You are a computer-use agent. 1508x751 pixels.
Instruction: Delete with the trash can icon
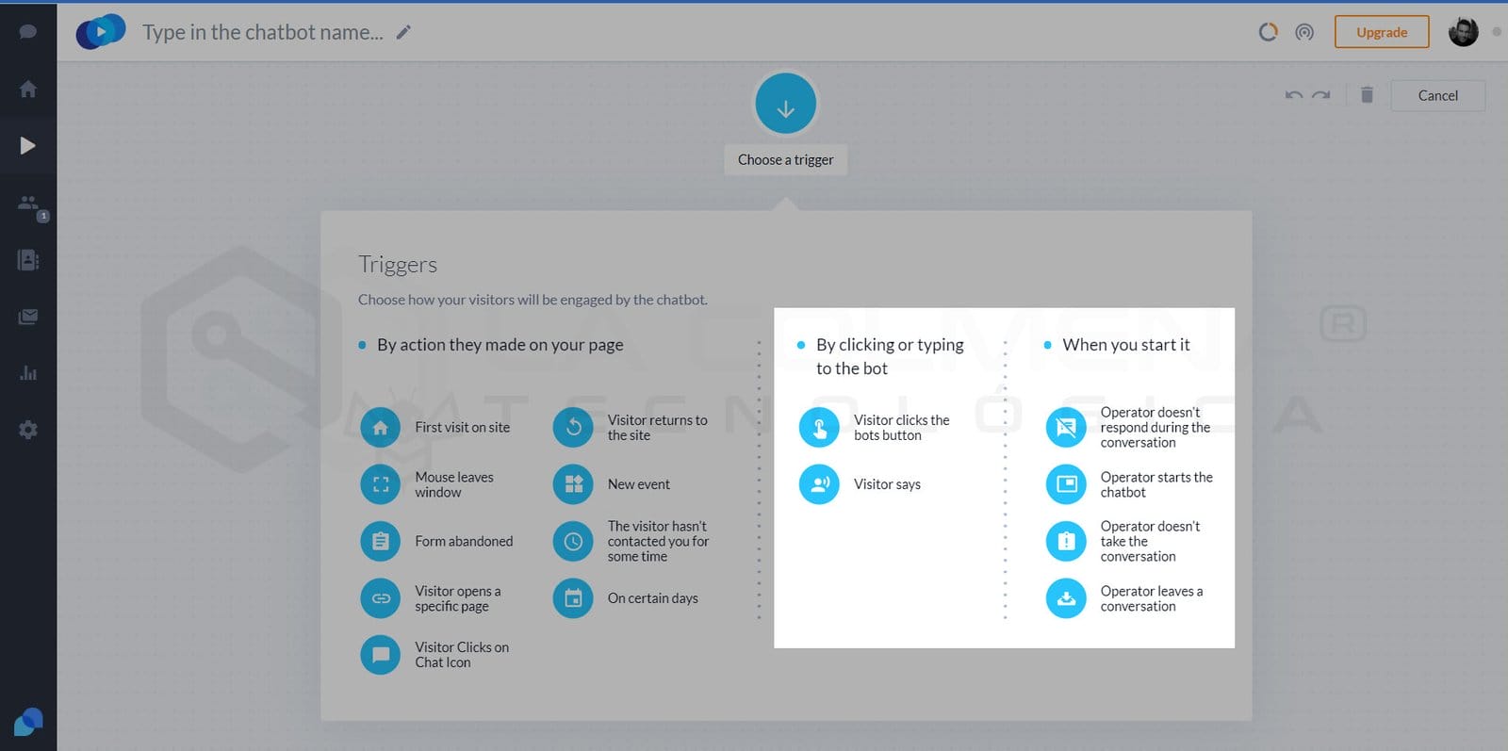coord(1367,94)
